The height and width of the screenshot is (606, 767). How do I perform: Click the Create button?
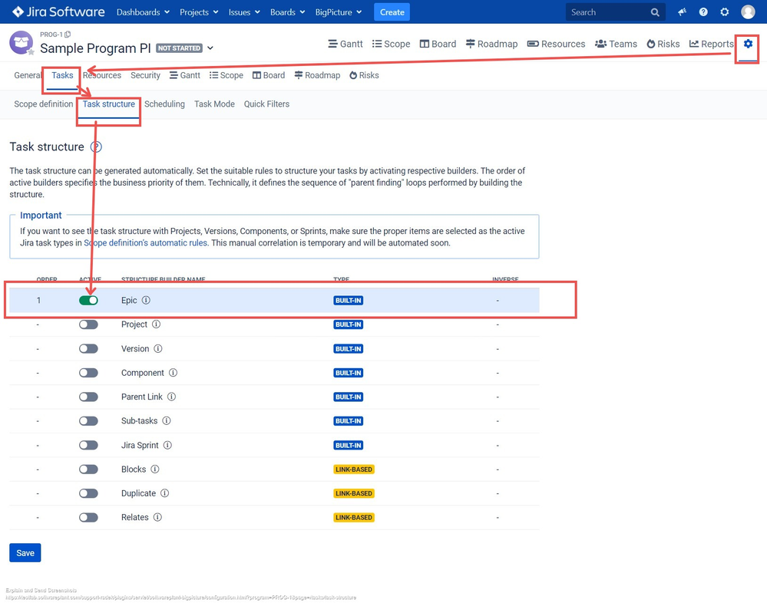pyautogui.click(x=392, y=12)
